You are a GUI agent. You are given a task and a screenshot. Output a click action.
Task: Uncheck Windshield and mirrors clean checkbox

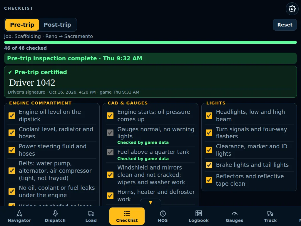110,175
